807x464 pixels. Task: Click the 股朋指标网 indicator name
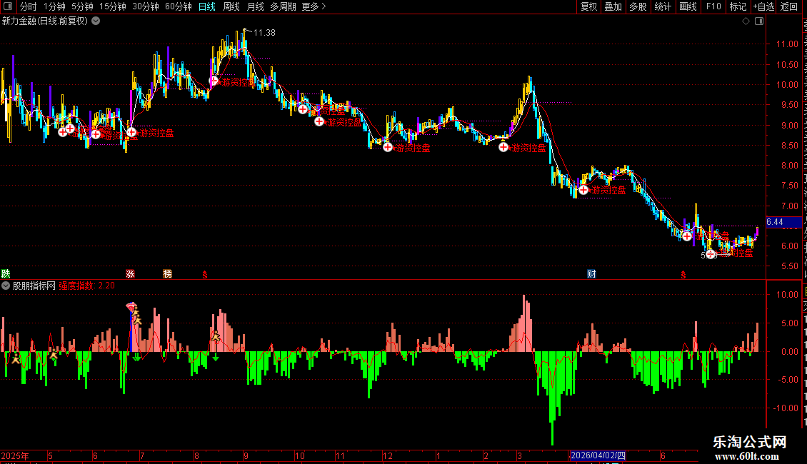coord(34,286)
